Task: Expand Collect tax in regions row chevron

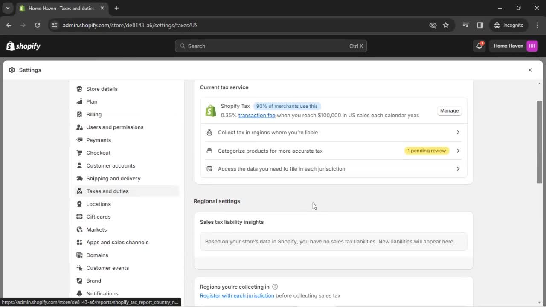Action: click(458, 133)
